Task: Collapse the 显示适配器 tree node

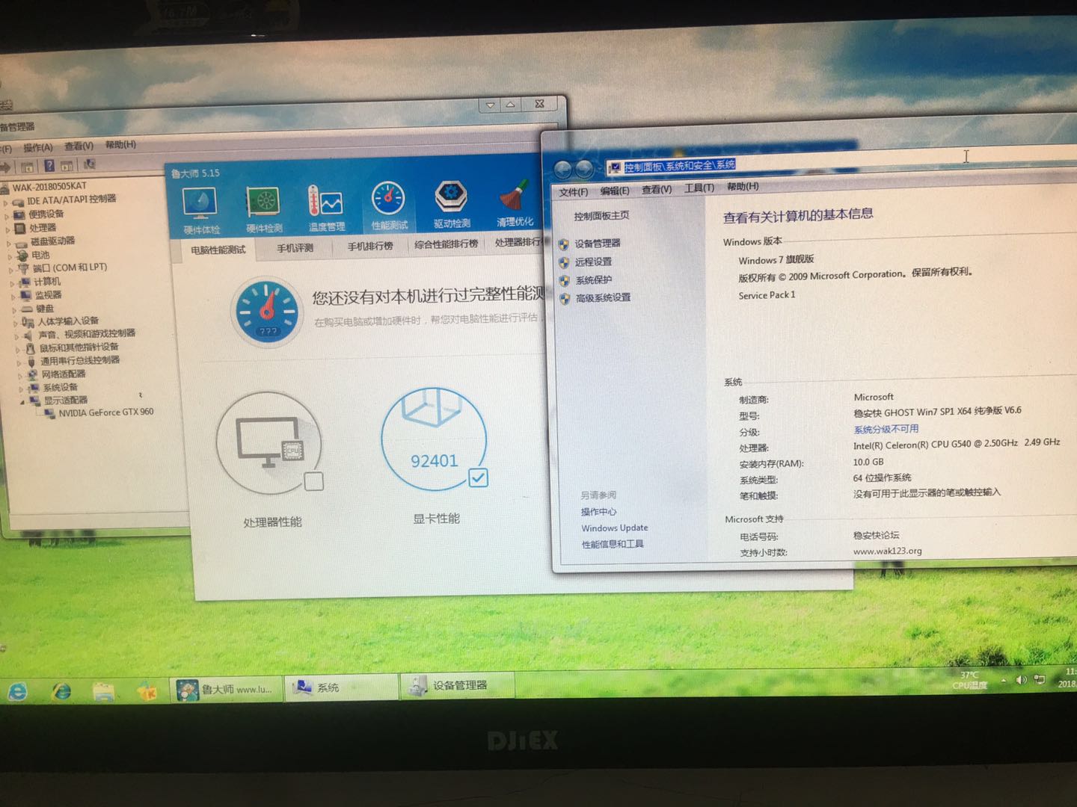Action: (22, 402)
